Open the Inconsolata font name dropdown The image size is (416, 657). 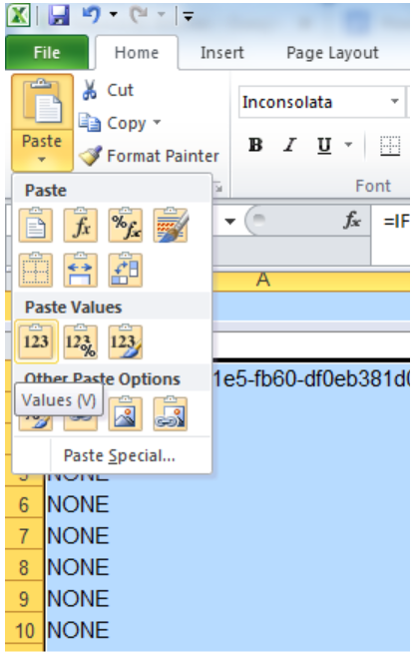394,102
